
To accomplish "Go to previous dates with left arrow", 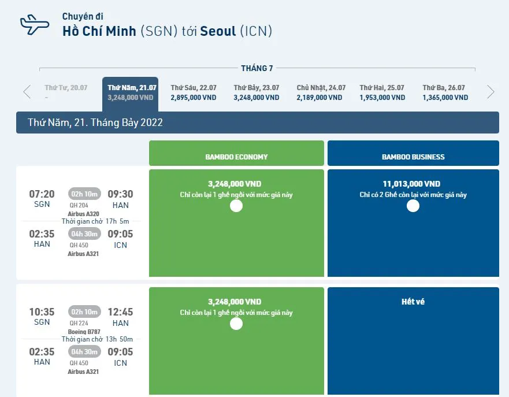I will (x=27, y=92).
